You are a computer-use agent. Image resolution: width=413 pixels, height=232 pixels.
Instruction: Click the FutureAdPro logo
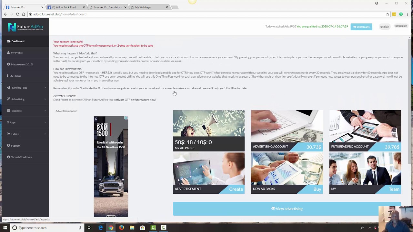25,27
